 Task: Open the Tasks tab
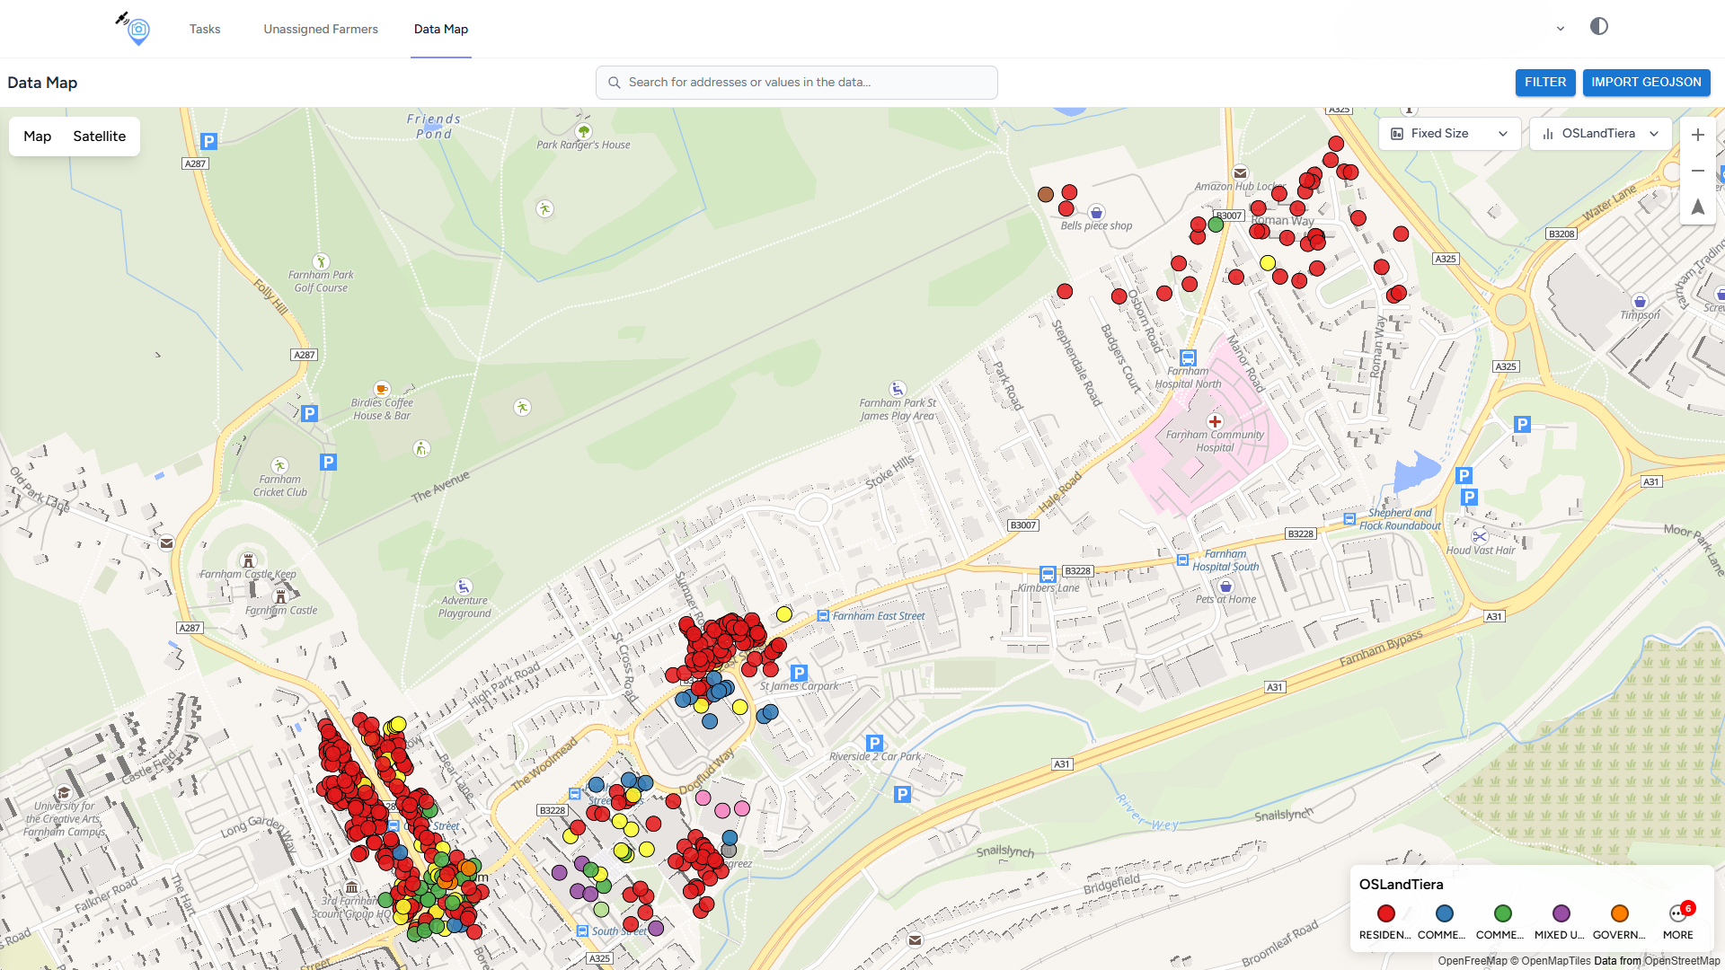(x=205, y=29)
